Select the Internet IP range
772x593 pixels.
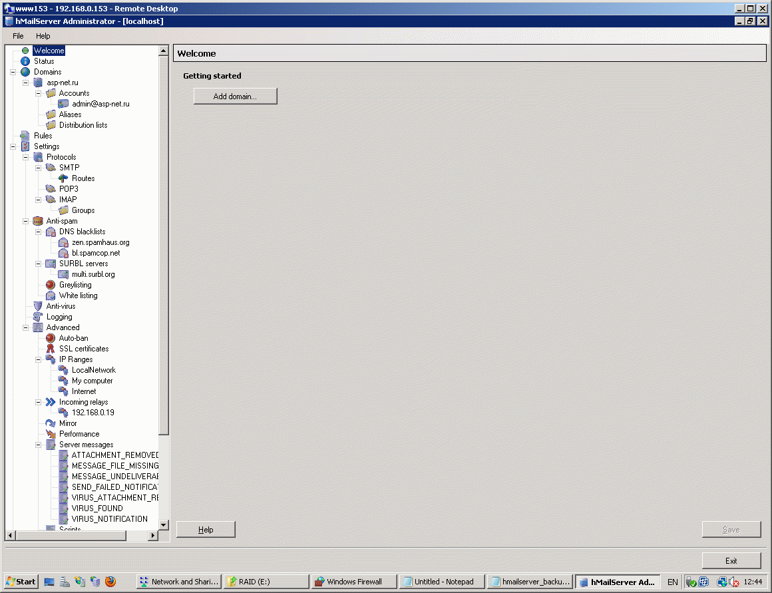(x=84, y=391)
